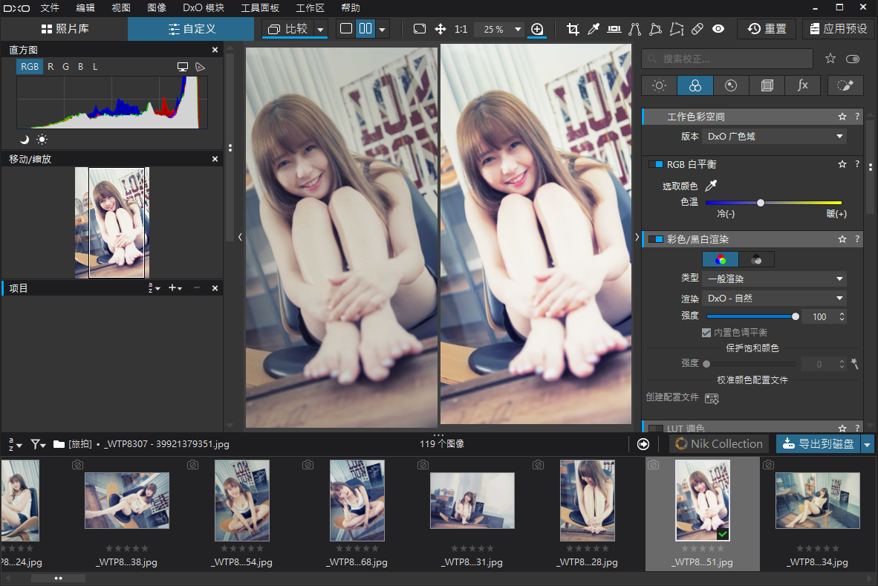Screen dimensions: 878x586
Task: Switch to the Light corrections palette icon
Action: tap(659, 85)
